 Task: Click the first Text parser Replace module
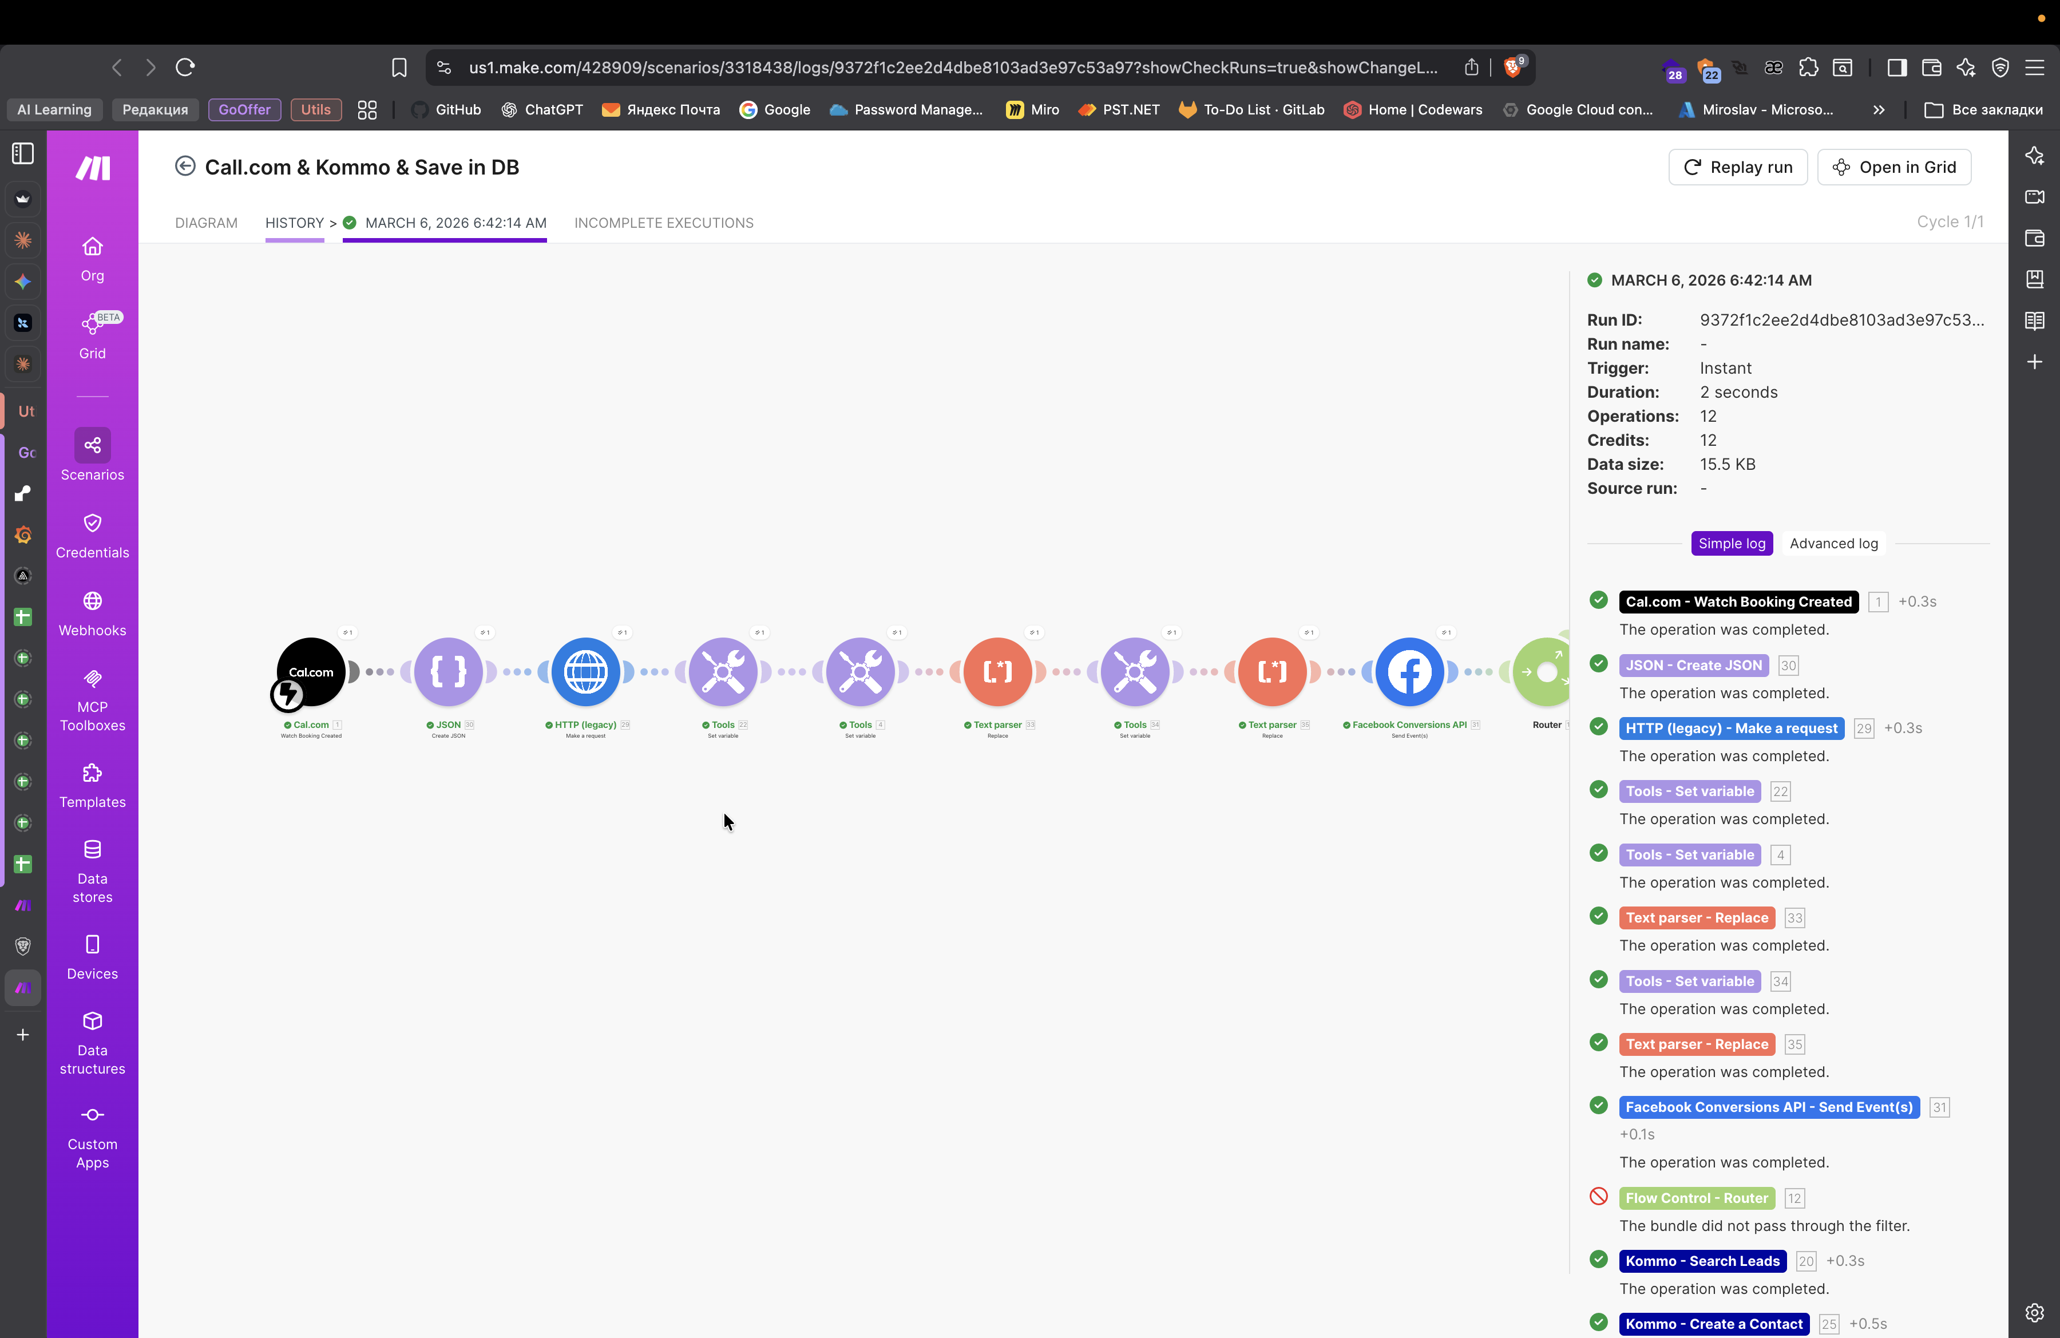997,672
